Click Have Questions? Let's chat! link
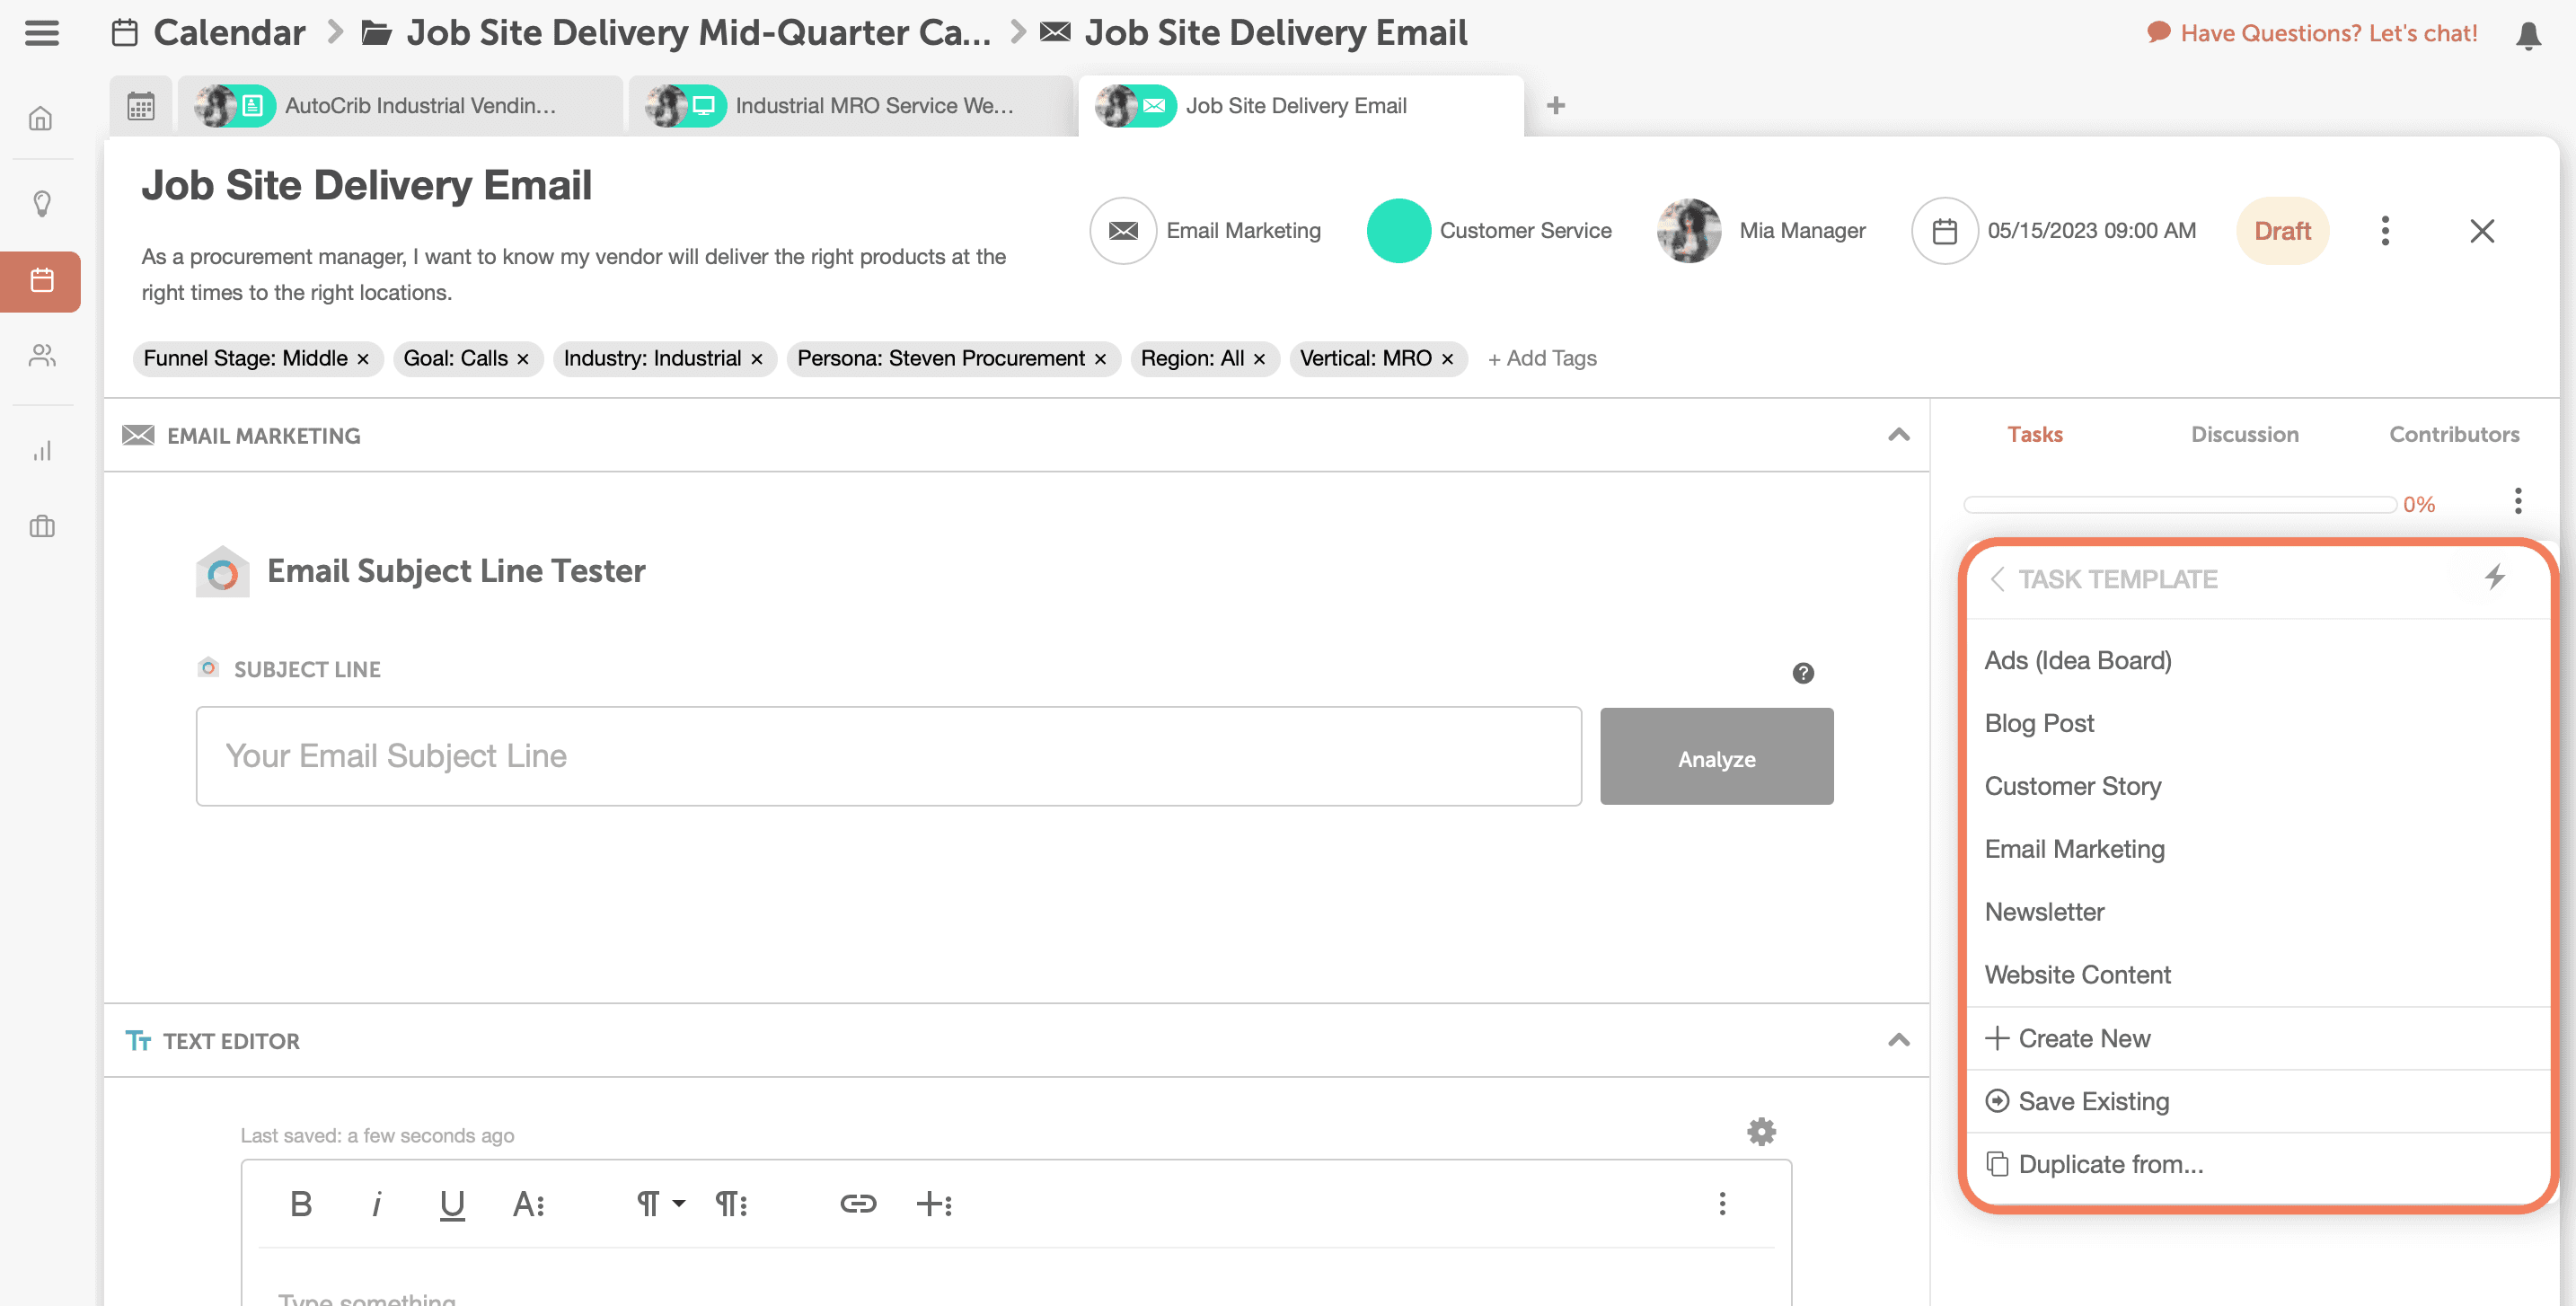This screenshot has width=2576, height=1306. (2328, 33)
